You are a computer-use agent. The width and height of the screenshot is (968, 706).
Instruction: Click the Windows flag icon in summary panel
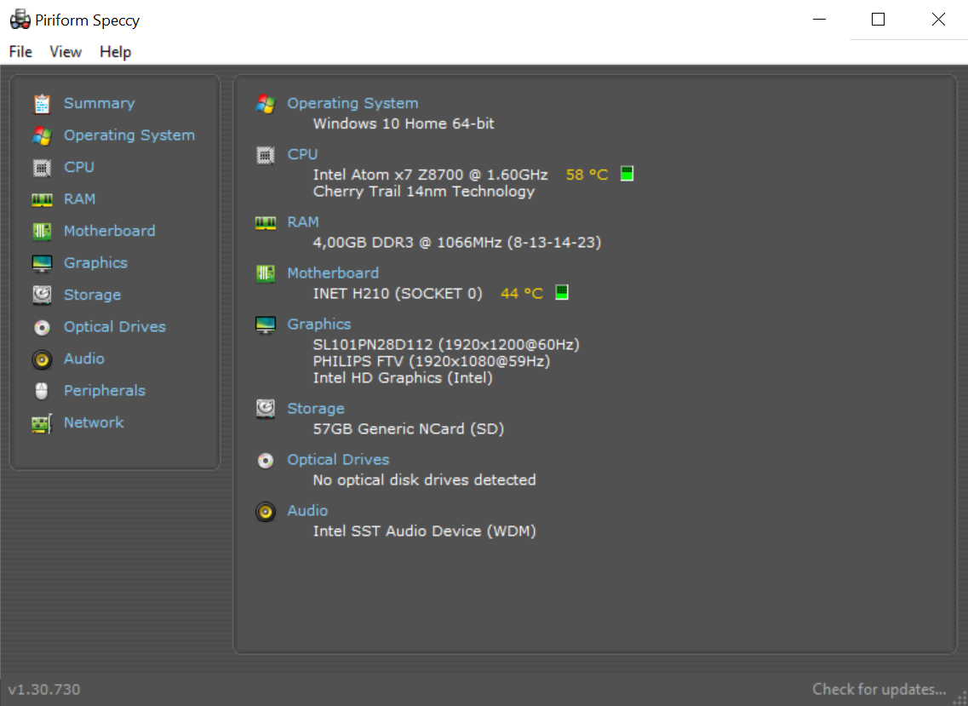tap(266, 104)
